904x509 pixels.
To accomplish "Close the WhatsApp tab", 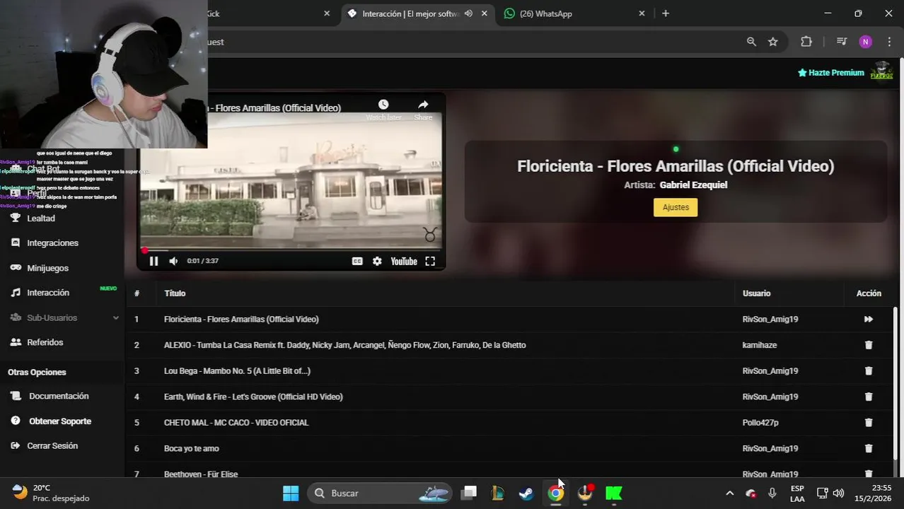I will (642, 13).
